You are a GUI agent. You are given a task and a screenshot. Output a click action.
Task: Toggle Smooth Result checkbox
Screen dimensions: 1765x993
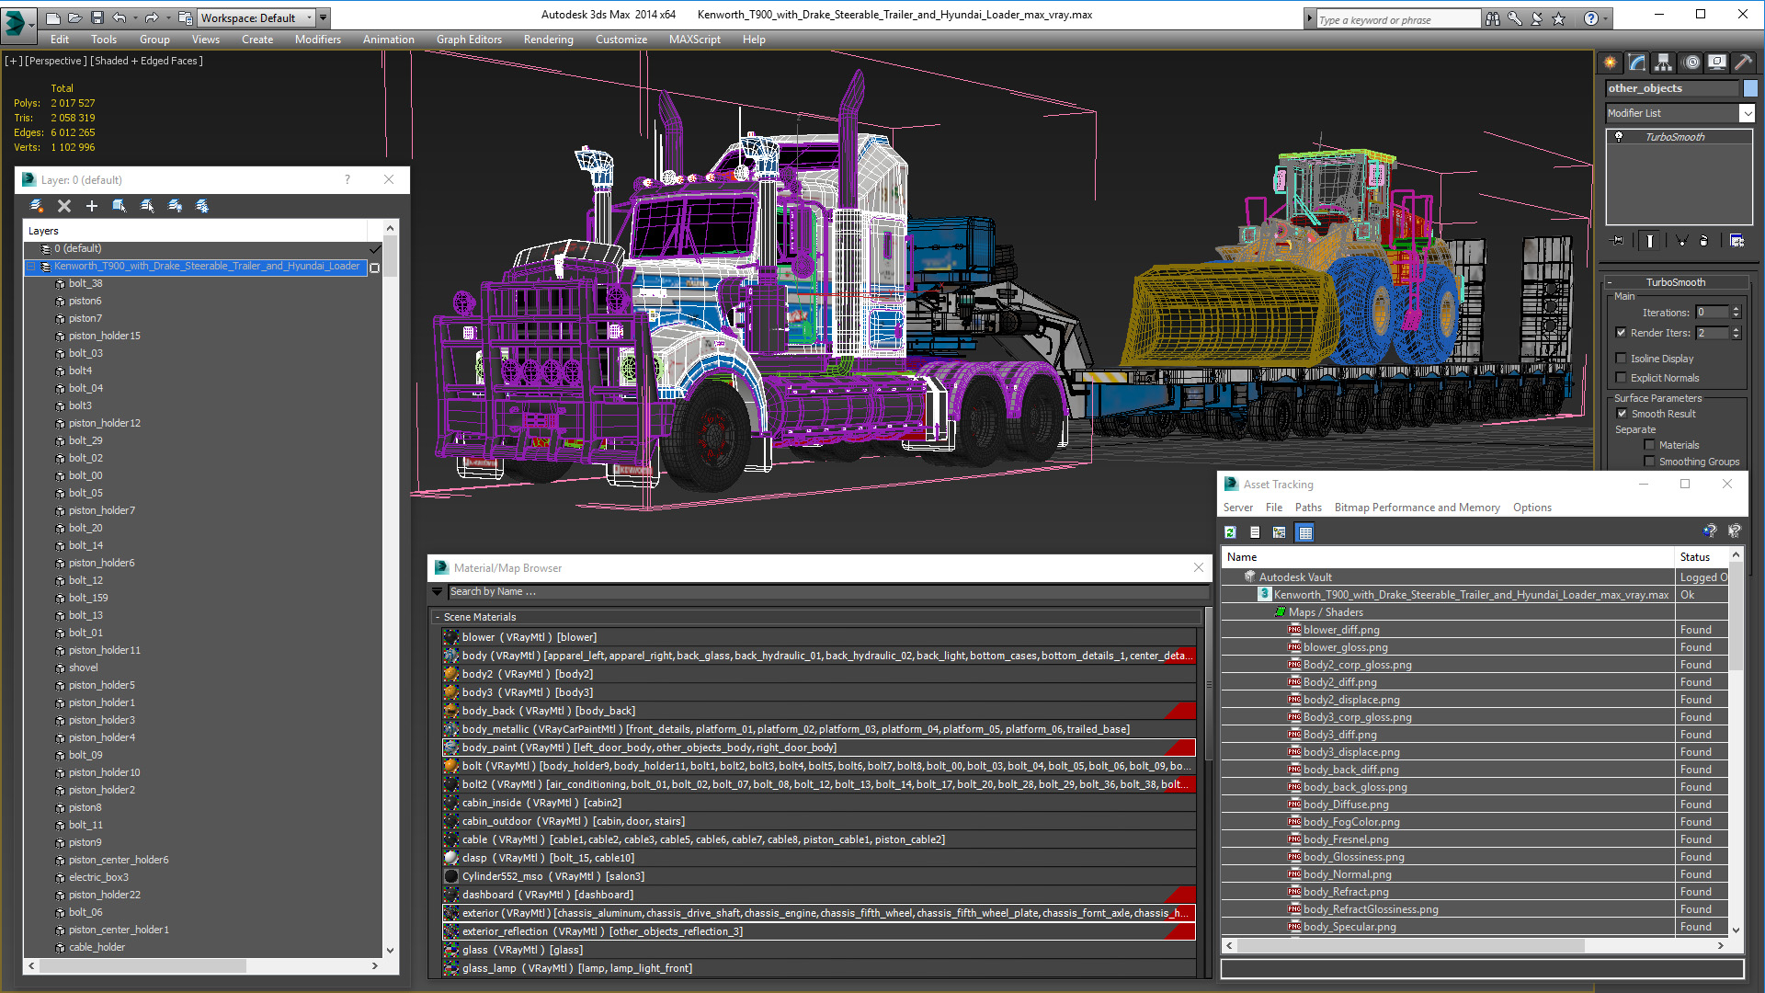click(1623, 414)
